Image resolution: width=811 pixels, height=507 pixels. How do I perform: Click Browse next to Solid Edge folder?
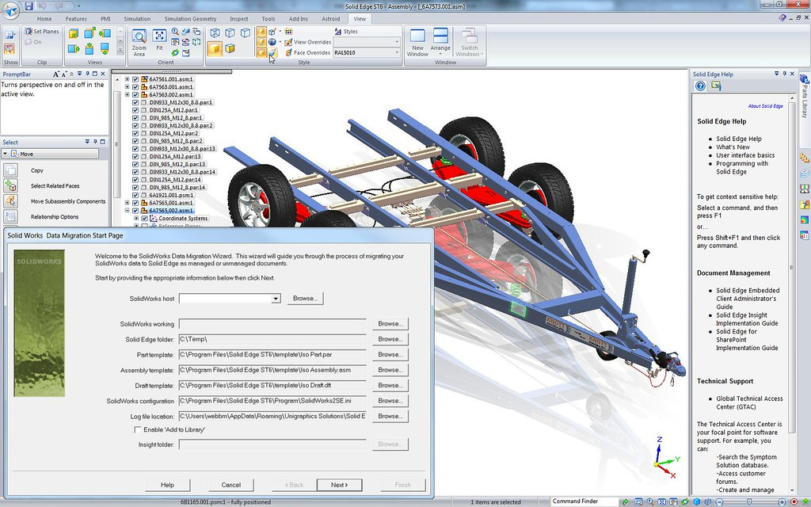click(389, 339)
